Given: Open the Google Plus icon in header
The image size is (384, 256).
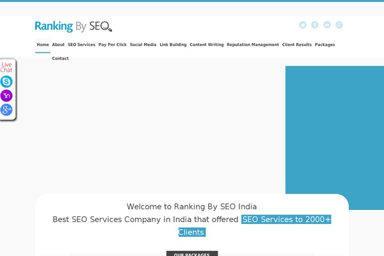Looking at the screenshot, I should [339, 25].
